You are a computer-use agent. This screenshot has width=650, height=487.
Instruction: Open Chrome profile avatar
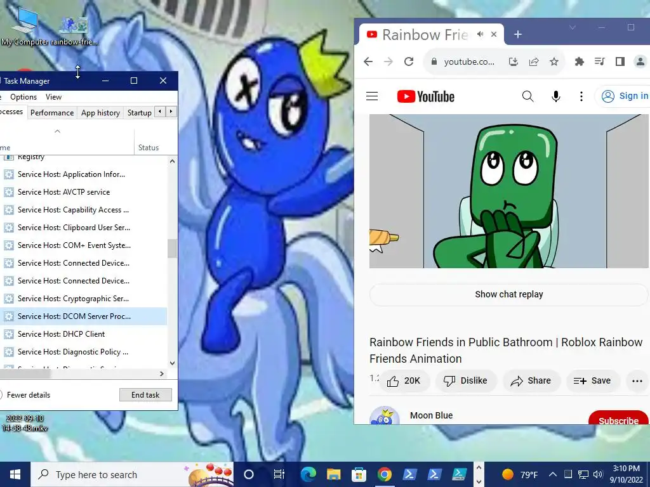640,62
